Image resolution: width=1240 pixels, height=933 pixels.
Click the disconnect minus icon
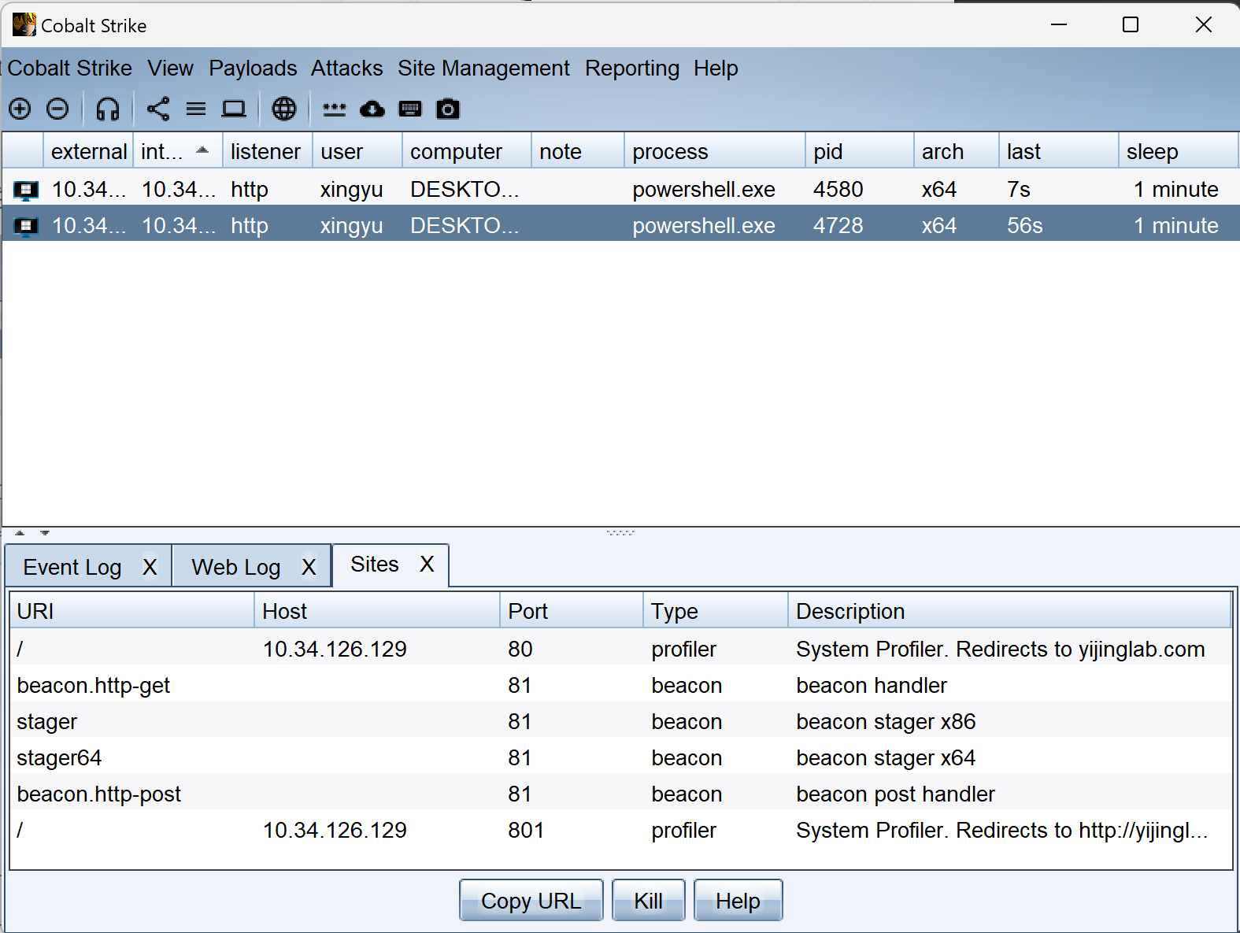(x=57, y=109)
